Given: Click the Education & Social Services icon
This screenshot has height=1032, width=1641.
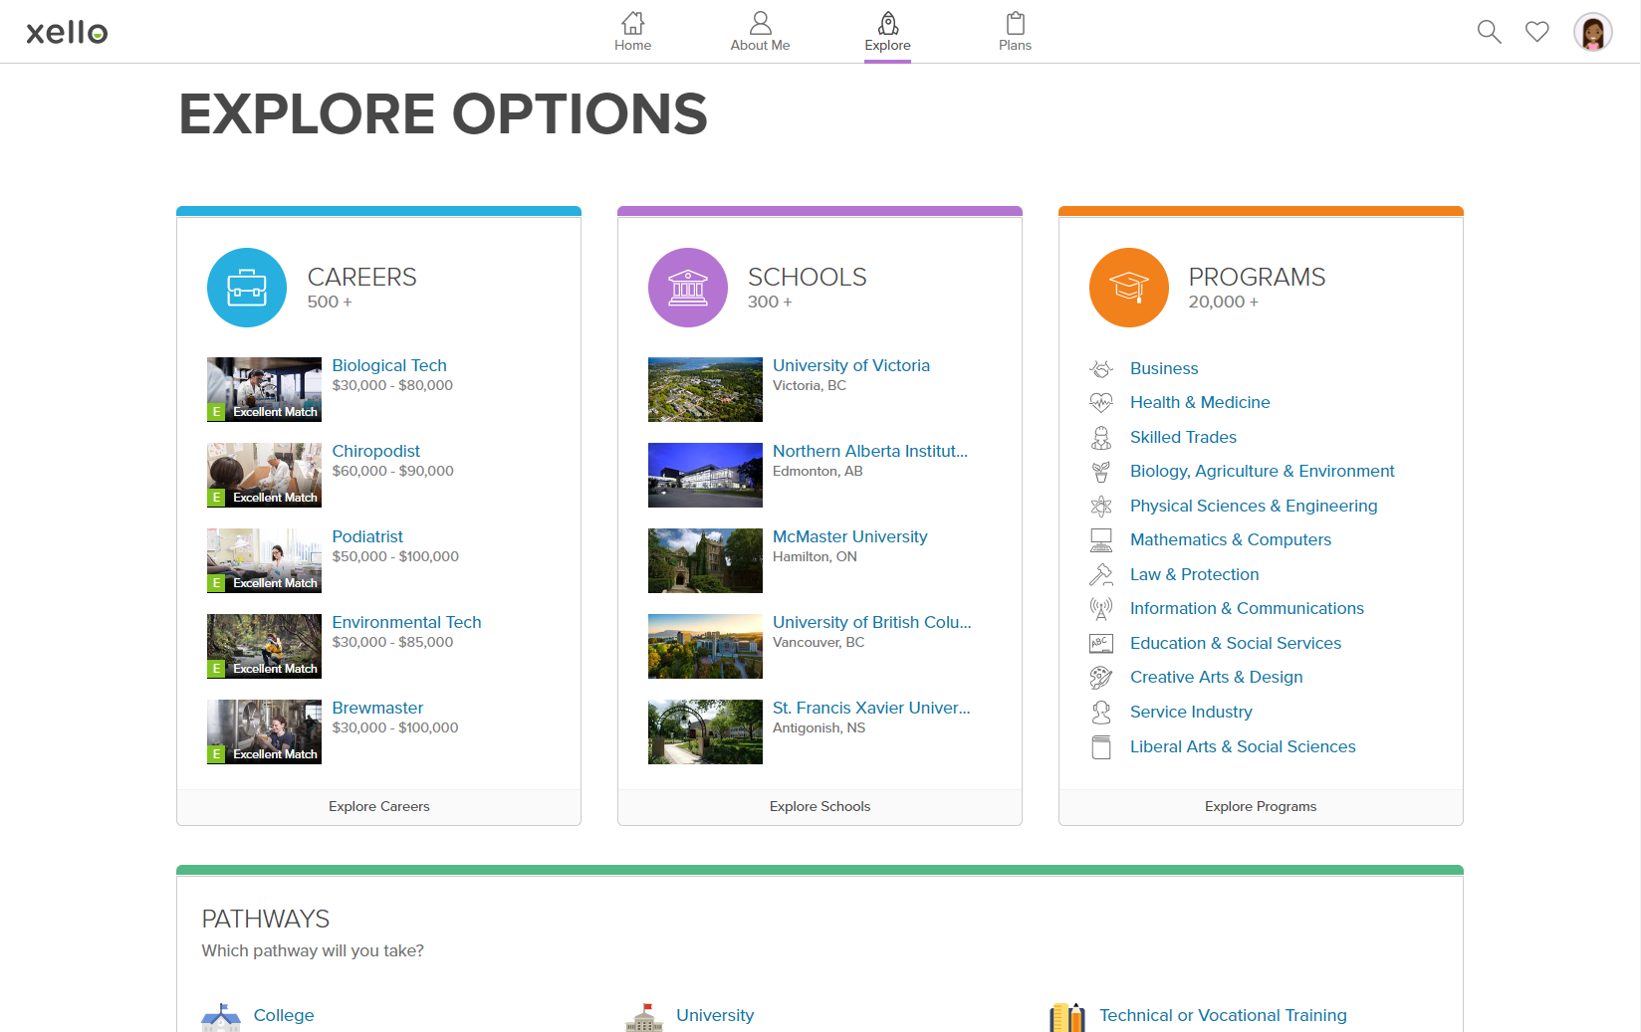Looking at the screenshot, I should pyautogui.click(x=1101, y=644).
